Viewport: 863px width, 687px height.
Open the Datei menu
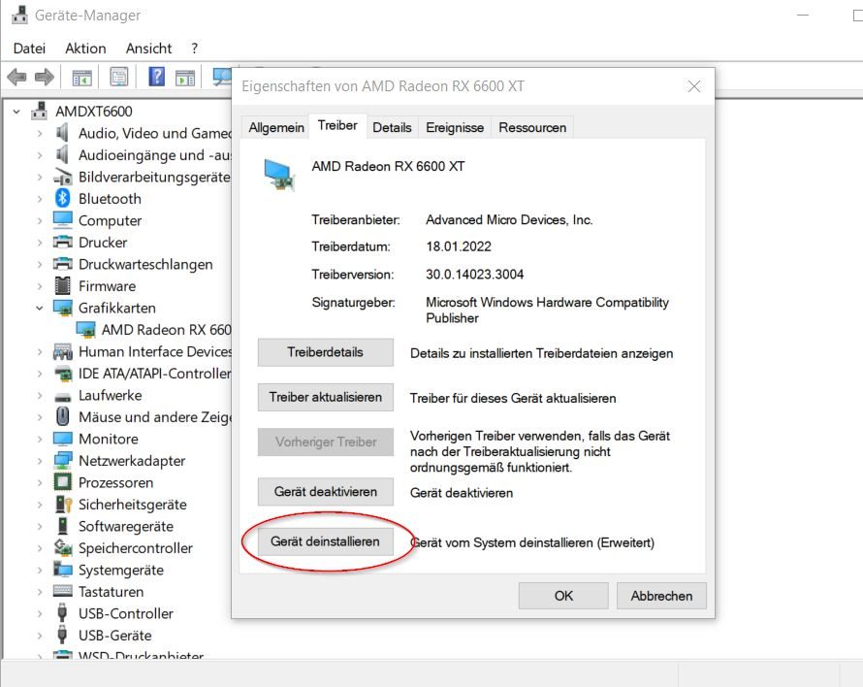click(29, 49)
